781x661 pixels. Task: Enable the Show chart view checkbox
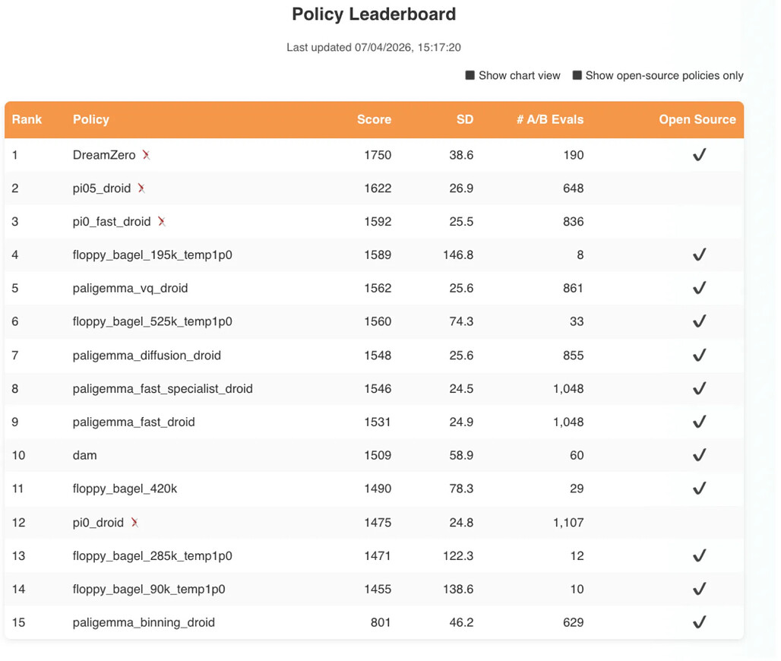(x=470, y=75)
